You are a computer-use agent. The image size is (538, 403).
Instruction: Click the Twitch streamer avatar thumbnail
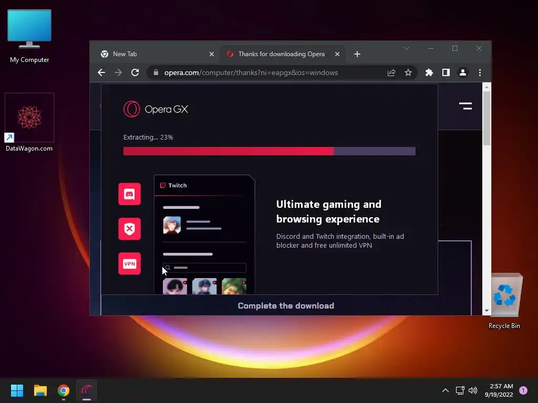(x=172, y=225)
